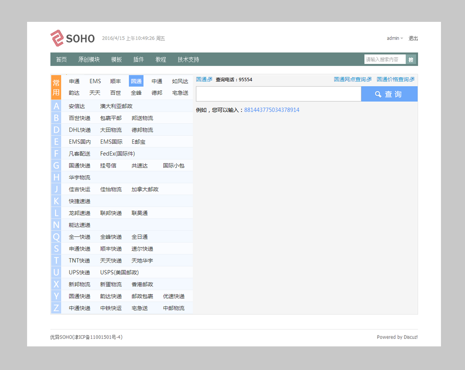Open the 圆通 link above the query box
The image size is (465, 370).
click(x=204, y=80)
